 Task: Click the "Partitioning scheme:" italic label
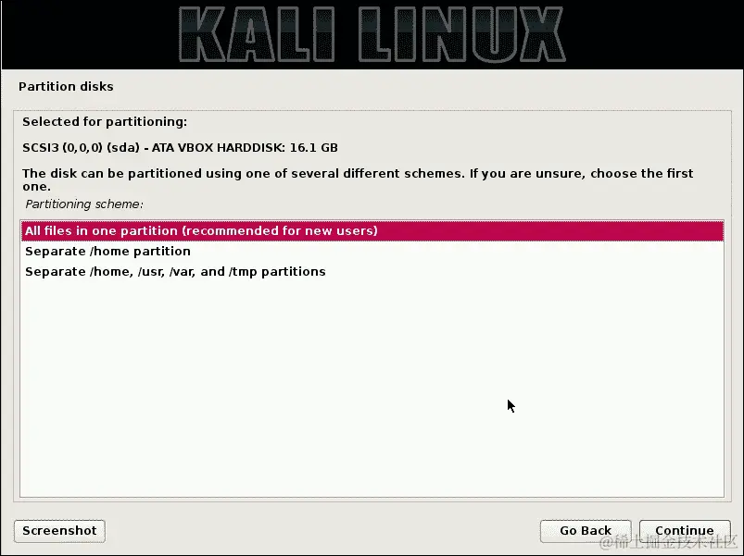[x=84, y=204]
